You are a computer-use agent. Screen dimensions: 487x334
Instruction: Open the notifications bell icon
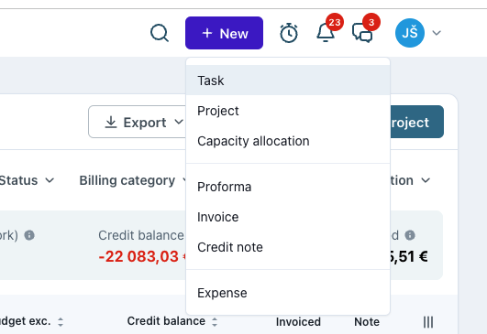click(x=326, y=33)
